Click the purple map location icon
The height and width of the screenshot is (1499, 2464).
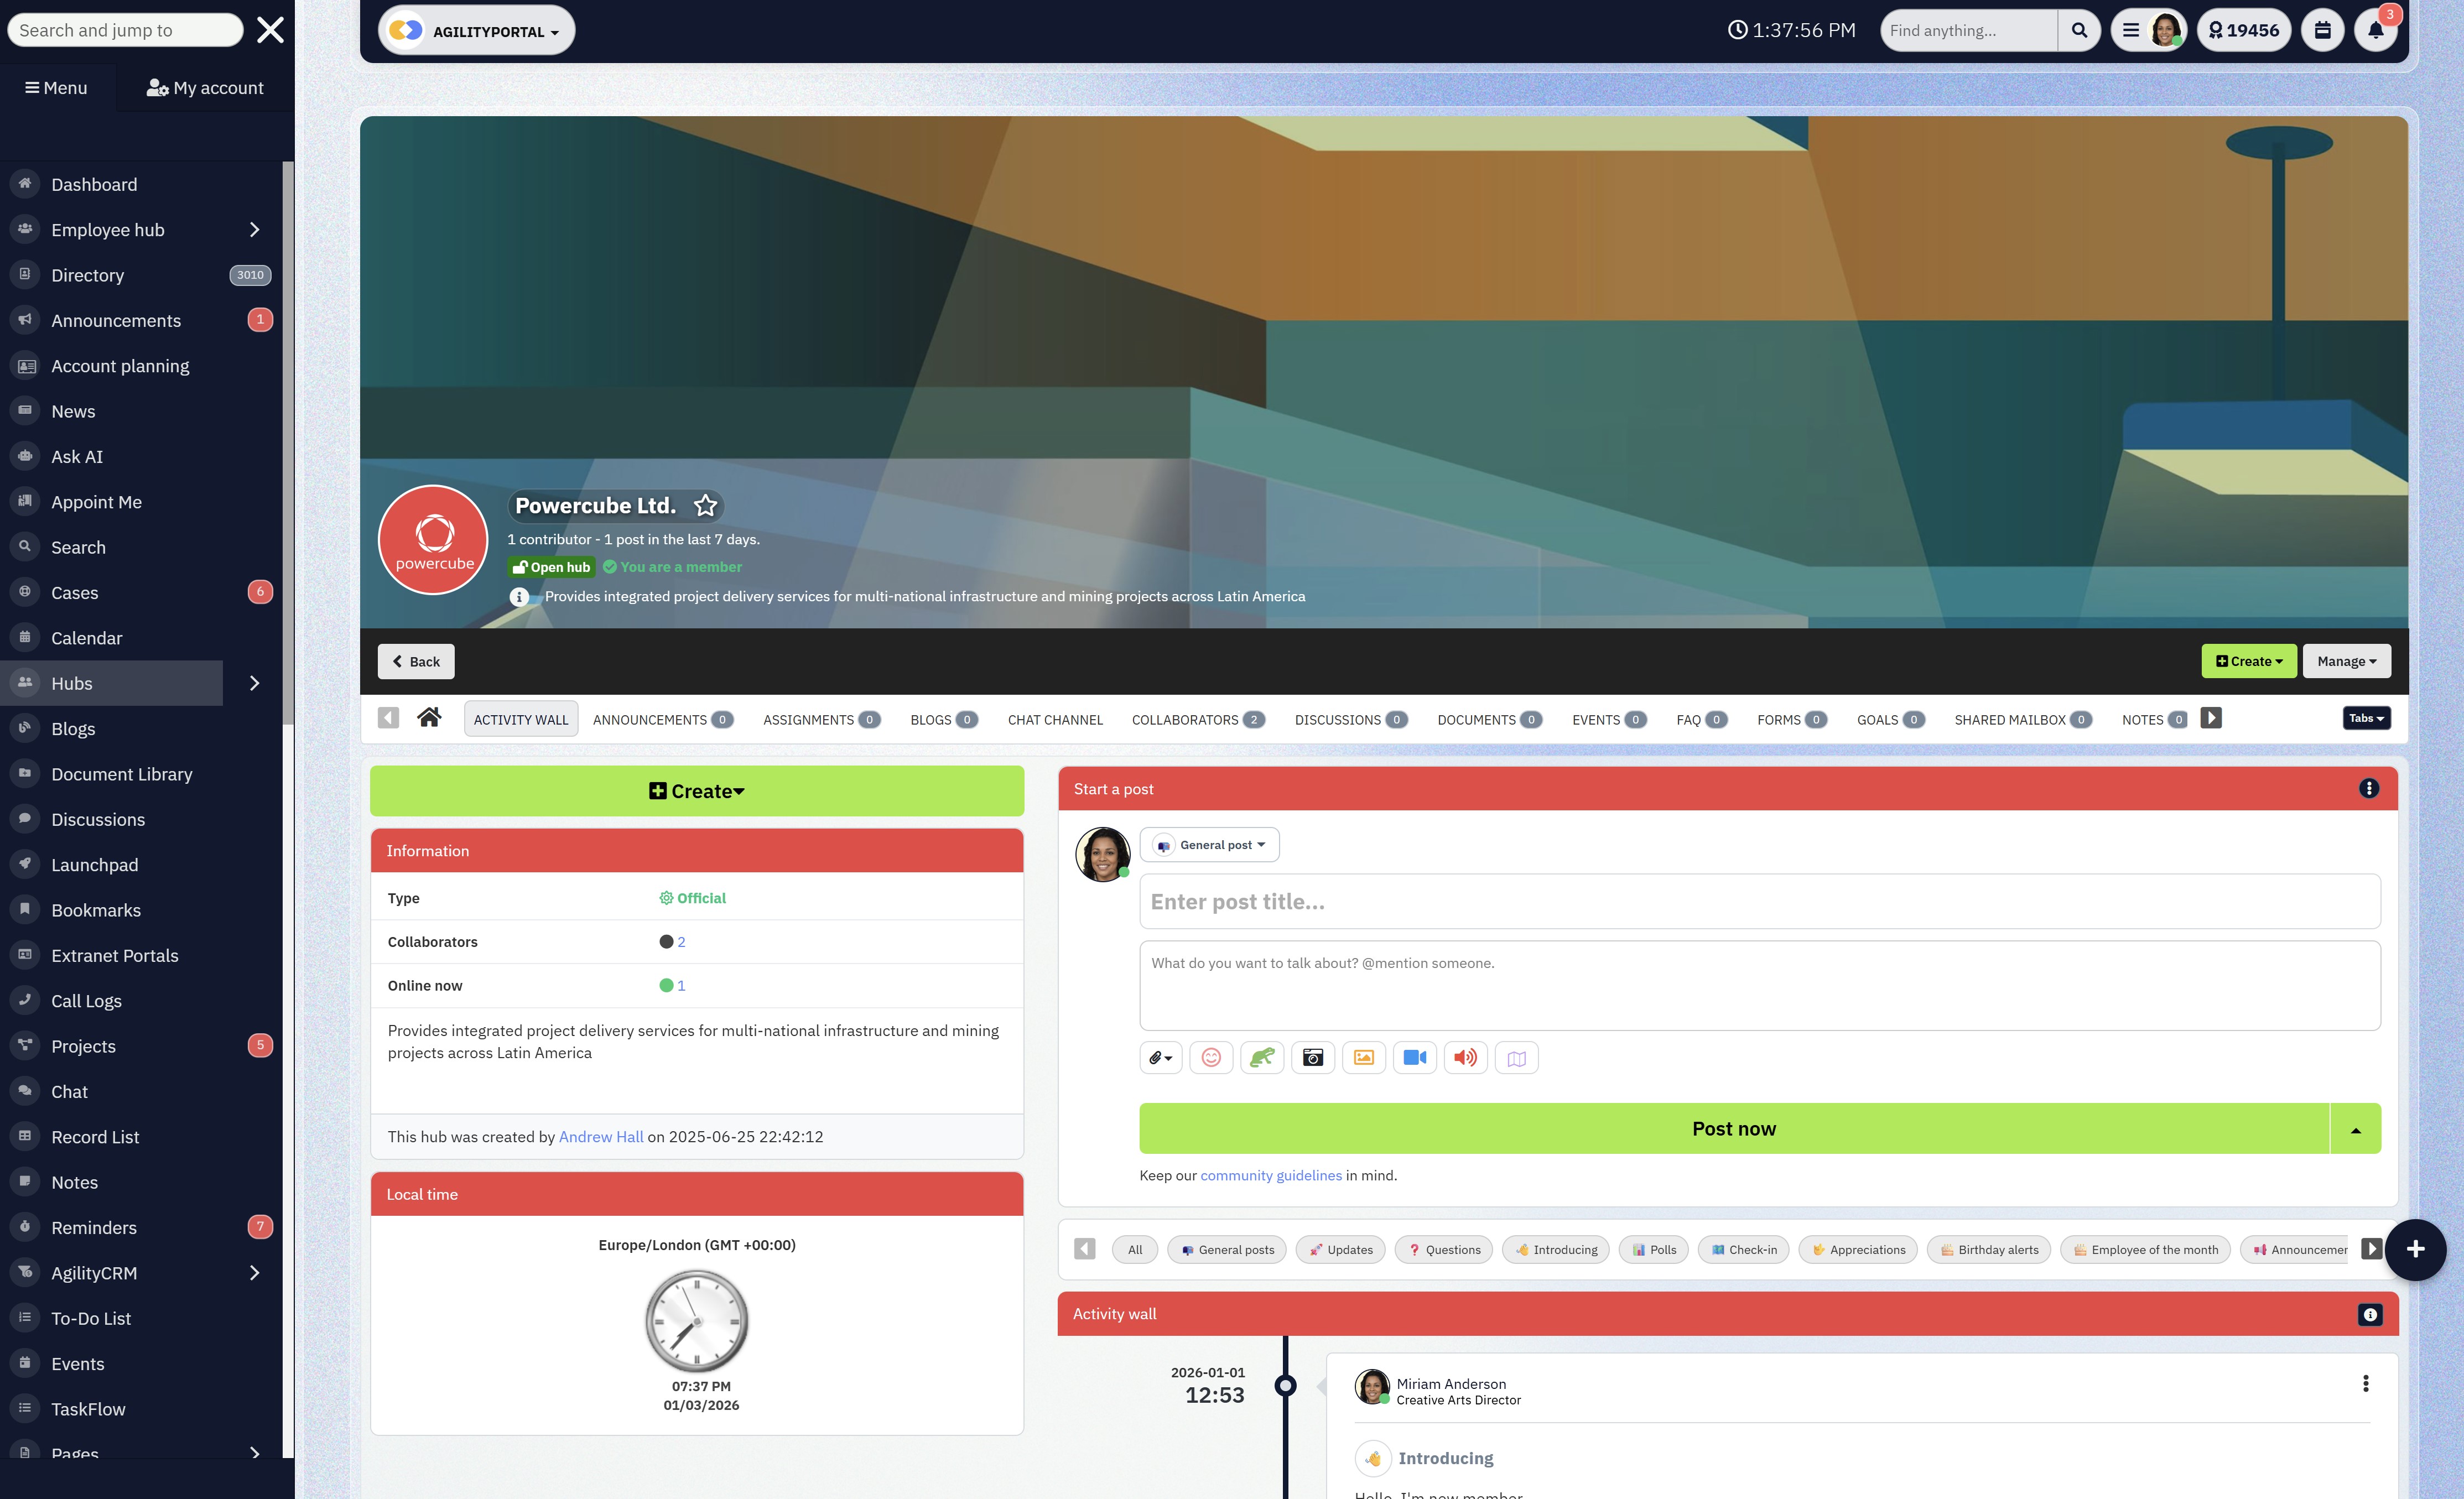(1516, 1058)
